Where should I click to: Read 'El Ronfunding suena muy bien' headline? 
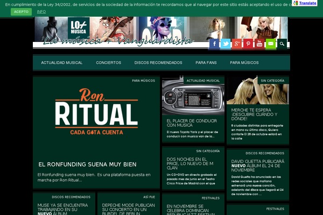point(87,164)
